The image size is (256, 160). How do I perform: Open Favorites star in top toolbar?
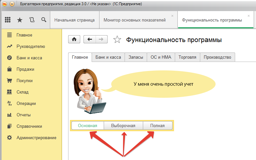tap(20, 20)
